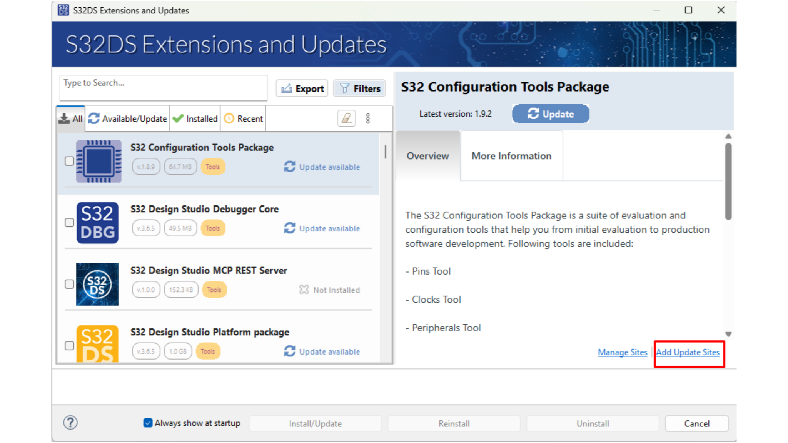Show the Installed tab
788x443 pixels.
[x=195, y=118]
